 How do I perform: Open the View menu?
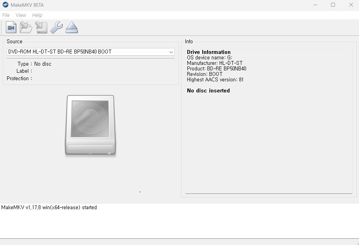pos(21,15)
